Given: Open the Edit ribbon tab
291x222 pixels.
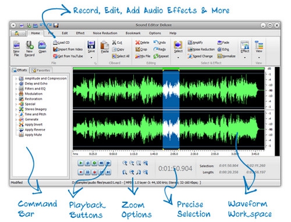Looking at the screenshot, I should pos(65,33).
